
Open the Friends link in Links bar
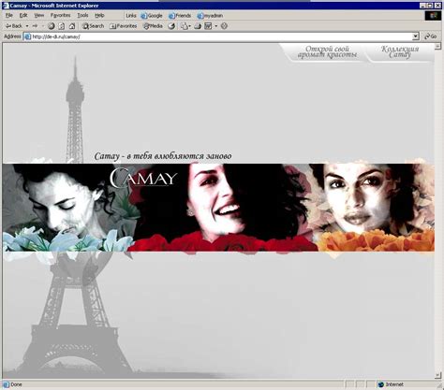click(x=180, y=16)
